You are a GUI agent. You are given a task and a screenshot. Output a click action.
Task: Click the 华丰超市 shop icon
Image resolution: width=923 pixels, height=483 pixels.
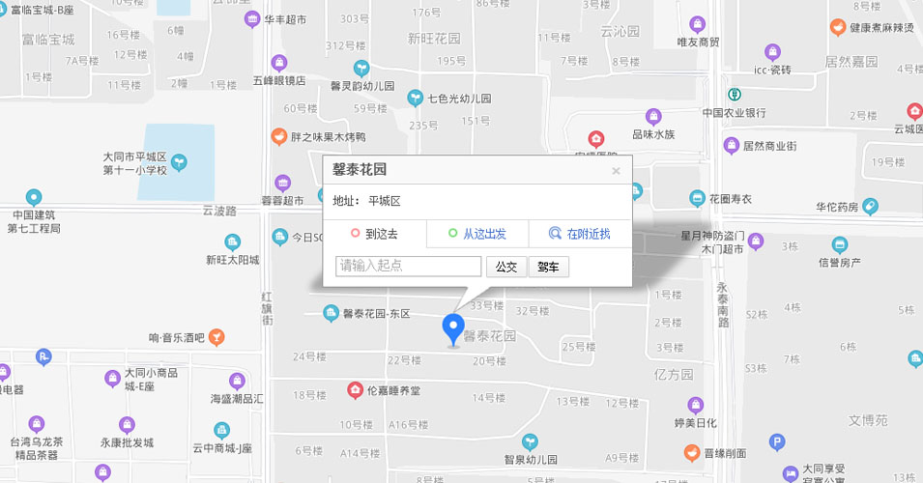click(x=252, y=19)
